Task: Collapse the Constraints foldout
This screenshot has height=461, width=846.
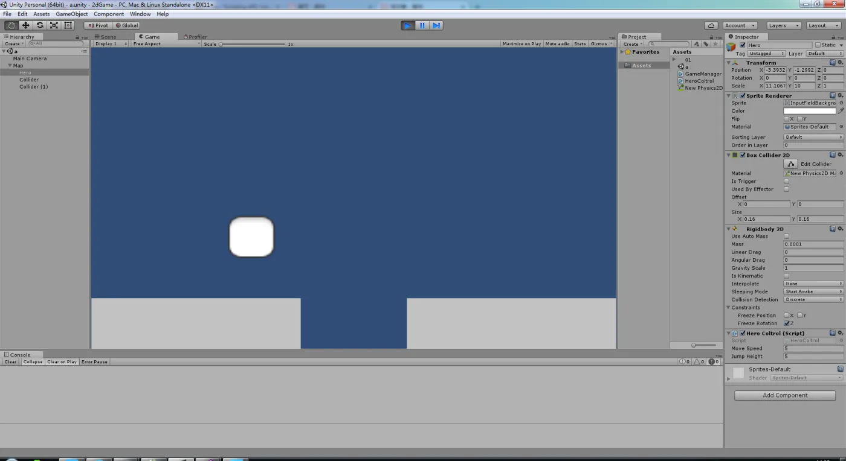Action: pos(729,307)
